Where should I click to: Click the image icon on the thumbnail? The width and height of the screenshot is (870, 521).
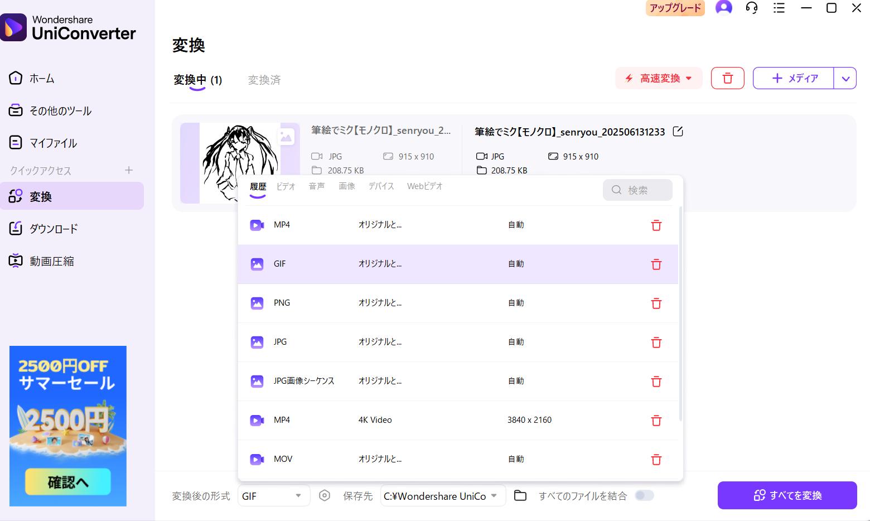click(x=286, y=136)
